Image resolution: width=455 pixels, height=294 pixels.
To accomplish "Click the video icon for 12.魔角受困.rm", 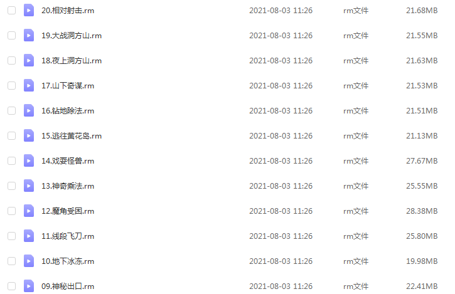I will click(x=29, y=211).
